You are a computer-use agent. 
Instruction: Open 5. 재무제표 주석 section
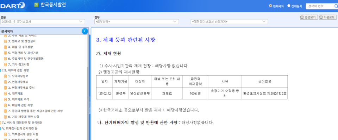(19, 99)
